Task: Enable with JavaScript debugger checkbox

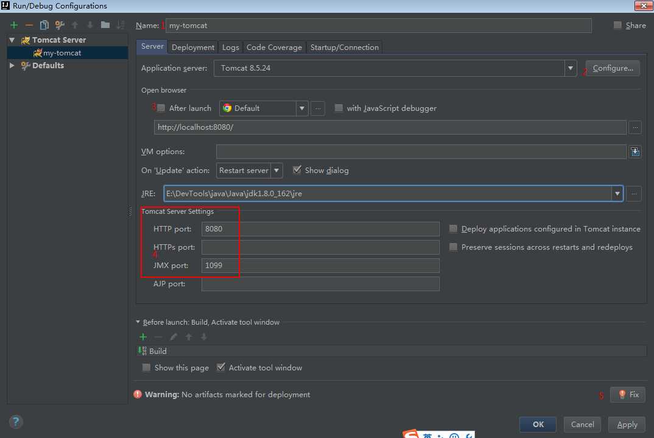Action: (x=339, y=108)
